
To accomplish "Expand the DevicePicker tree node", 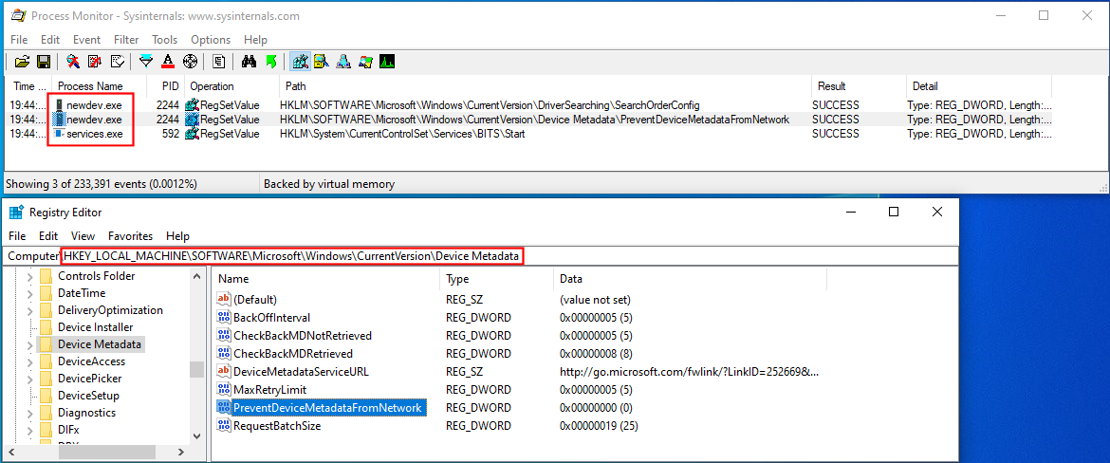I will pos(29,379).
